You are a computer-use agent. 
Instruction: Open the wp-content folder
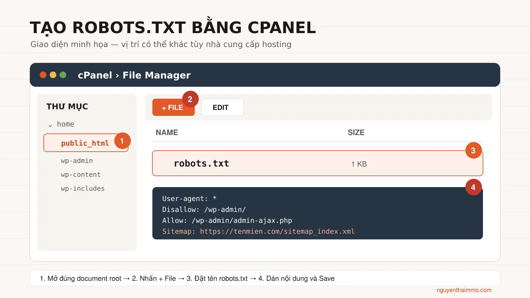(x=80, y=174)
